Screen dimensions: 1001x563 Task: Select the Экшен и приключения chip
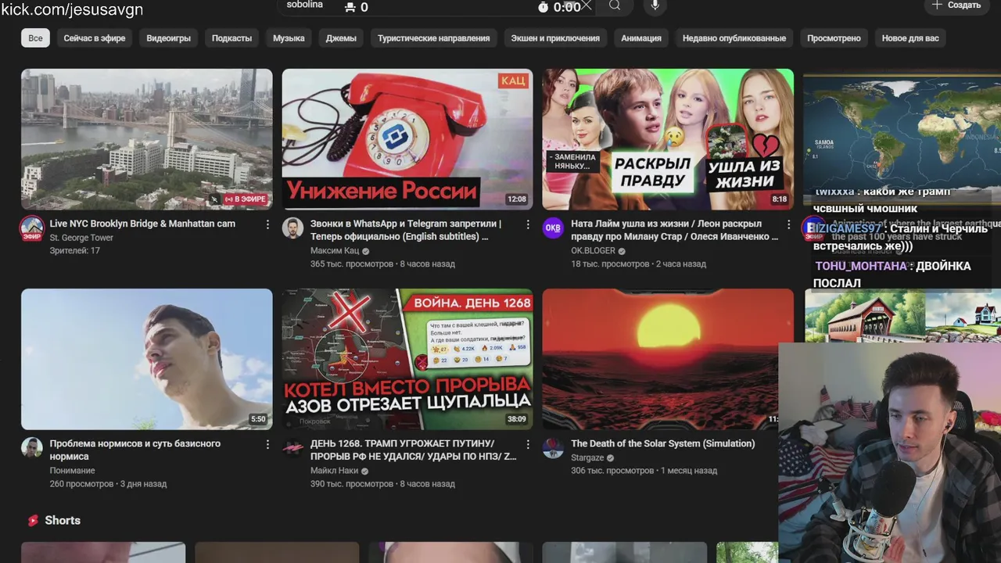(555, 38)
